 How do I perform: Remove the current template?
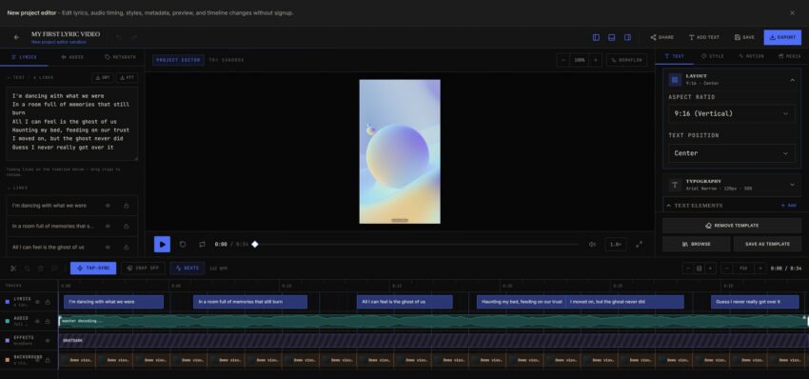tap(732, 226)
